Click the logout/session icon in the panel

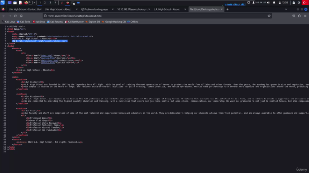click(299, 3)
